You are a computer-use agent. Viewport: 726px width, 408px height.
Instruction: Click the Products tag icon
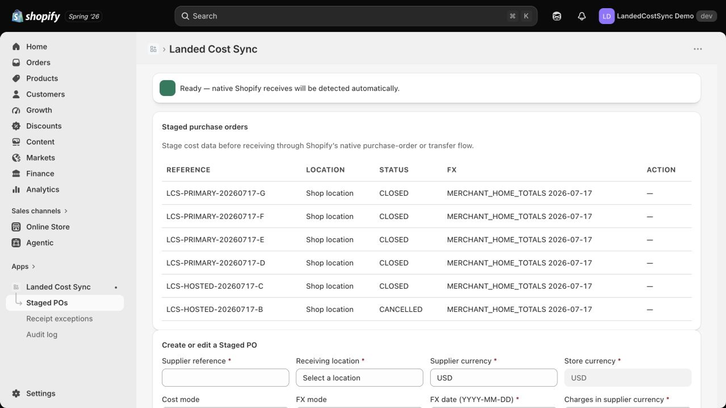16,78
